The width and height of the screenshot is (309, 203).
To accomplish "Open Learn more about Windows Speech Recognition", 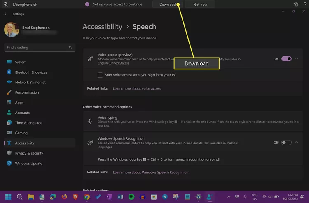I will 150,172.
